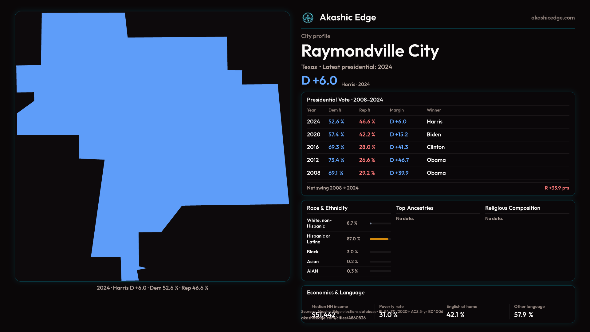Click the Presidential Vote 2008–2024 heading
Screen dimensions: 590x332
[345, 100]
